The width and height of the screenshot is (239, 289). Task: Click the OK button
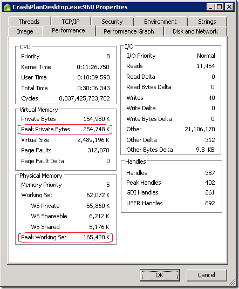pos(160,275)
